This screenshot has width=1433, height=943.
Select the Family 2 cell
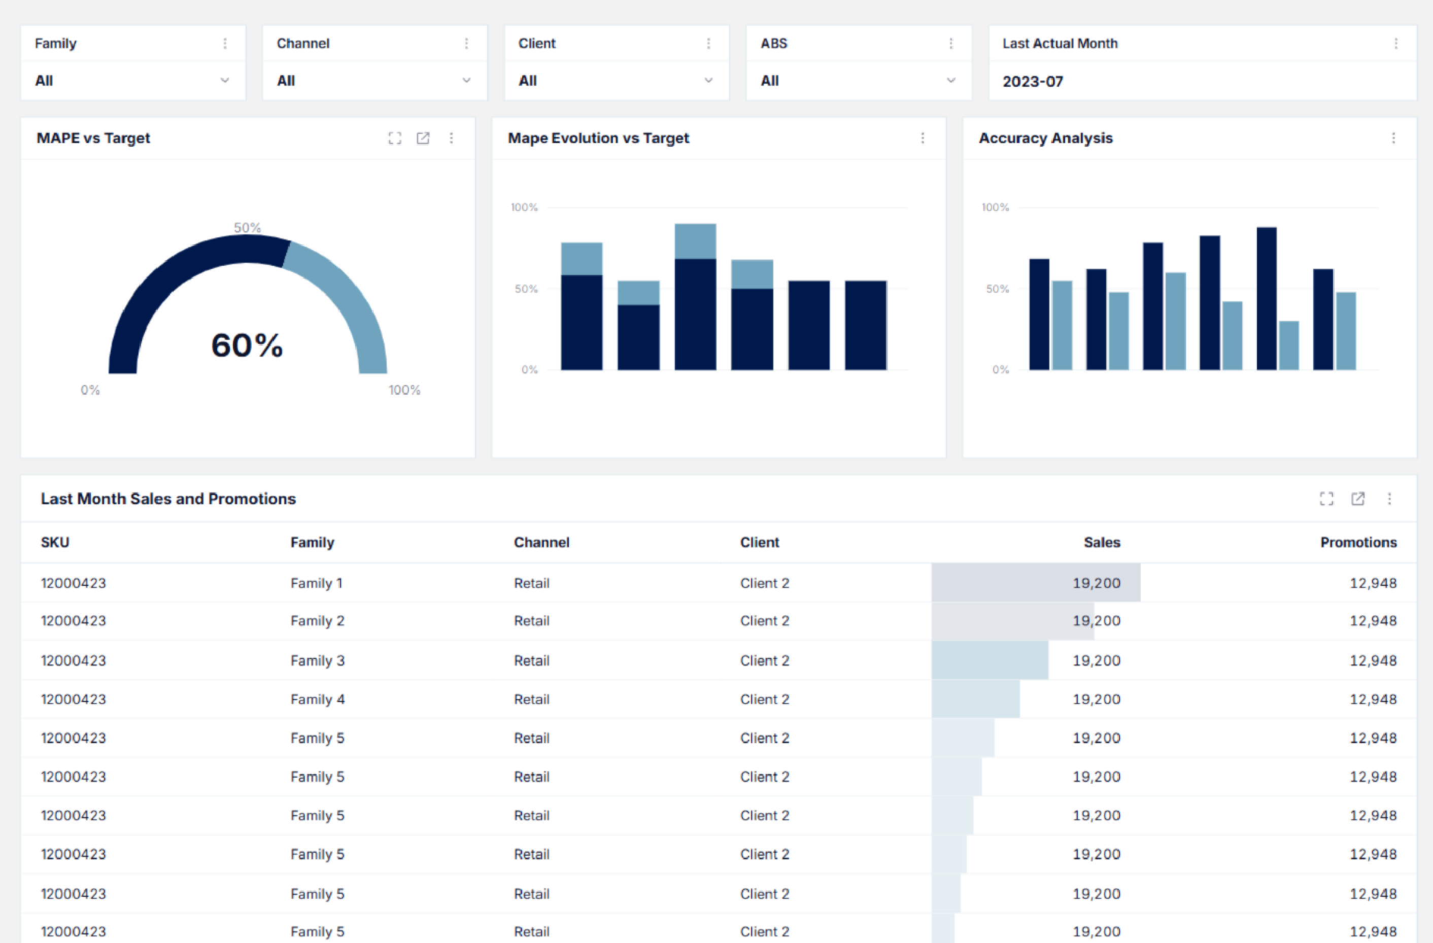point(317,621)
